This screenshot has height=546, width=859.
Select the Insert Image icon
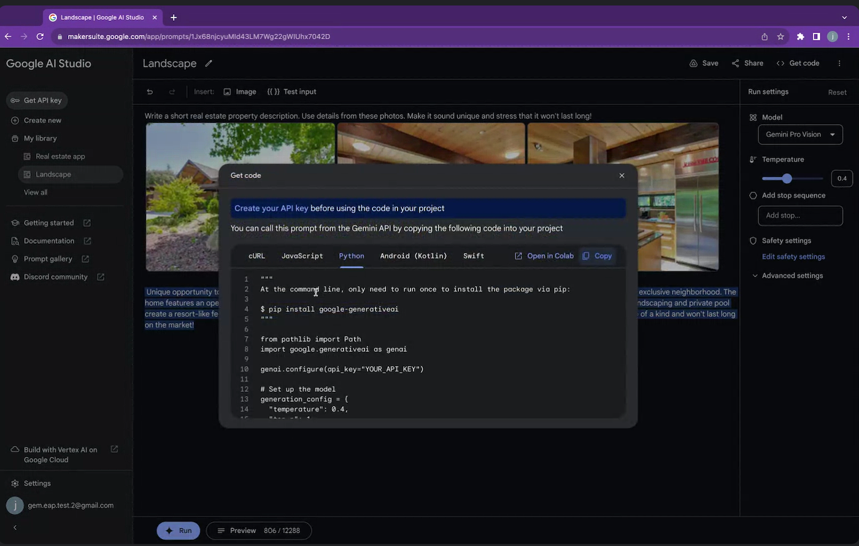(x=228, y=92)
